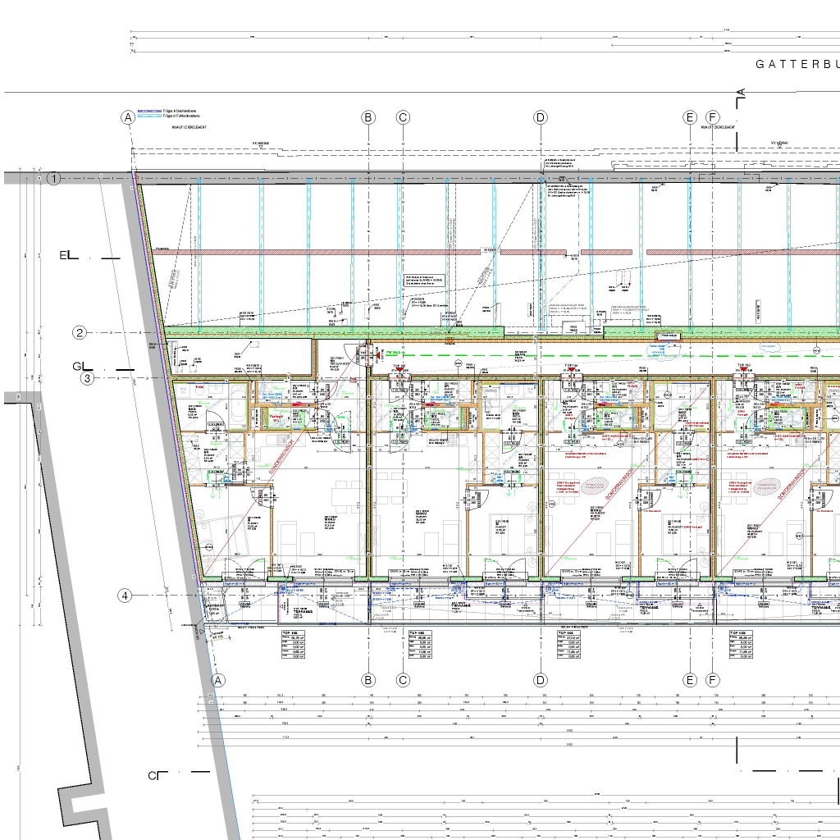Click red entry arrow of TOP 163
Viewport: 840px width, 840px height.
(743, 370)
